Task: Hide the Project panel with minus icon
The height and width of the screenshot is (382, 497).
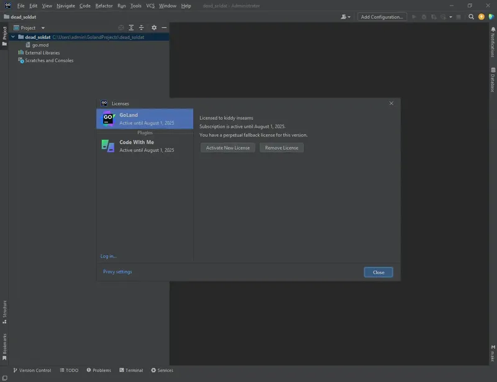Action: tap(164, 27)
